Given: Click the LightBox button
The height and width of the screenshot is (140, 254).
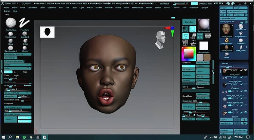Looking at the screenshot, I should (x=189, y=22).
